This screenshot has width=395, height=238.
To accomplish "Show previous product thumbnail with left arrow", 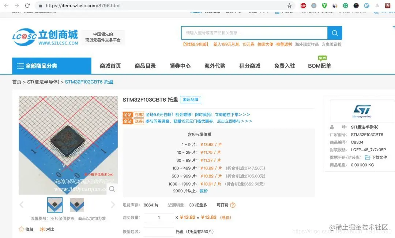I will click(22, 204).
